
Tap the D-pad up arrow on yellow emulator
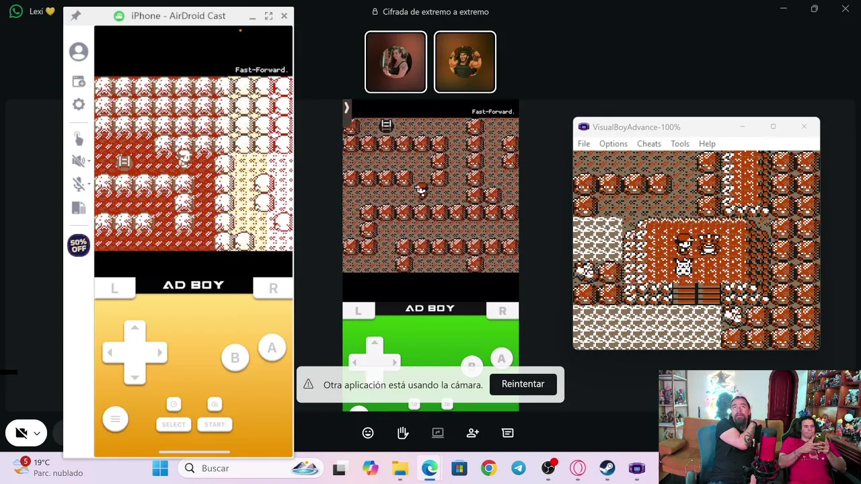[135, 329]
